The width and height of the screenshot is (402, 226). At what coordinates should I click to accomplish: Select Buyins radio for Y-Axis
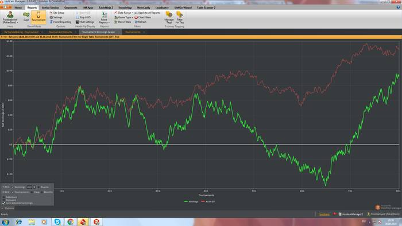pos(38,187)
